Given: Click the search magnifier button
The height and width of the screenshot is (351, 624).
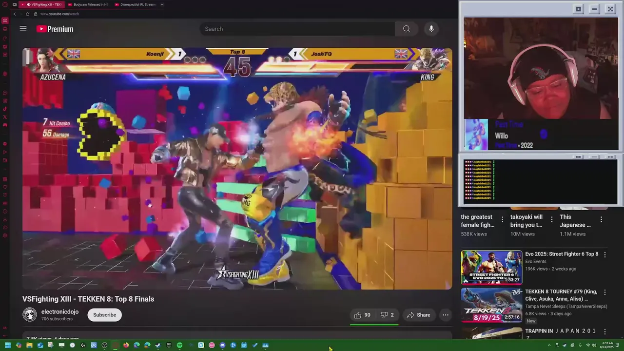Looking at the screenshot, I should 406,29.
